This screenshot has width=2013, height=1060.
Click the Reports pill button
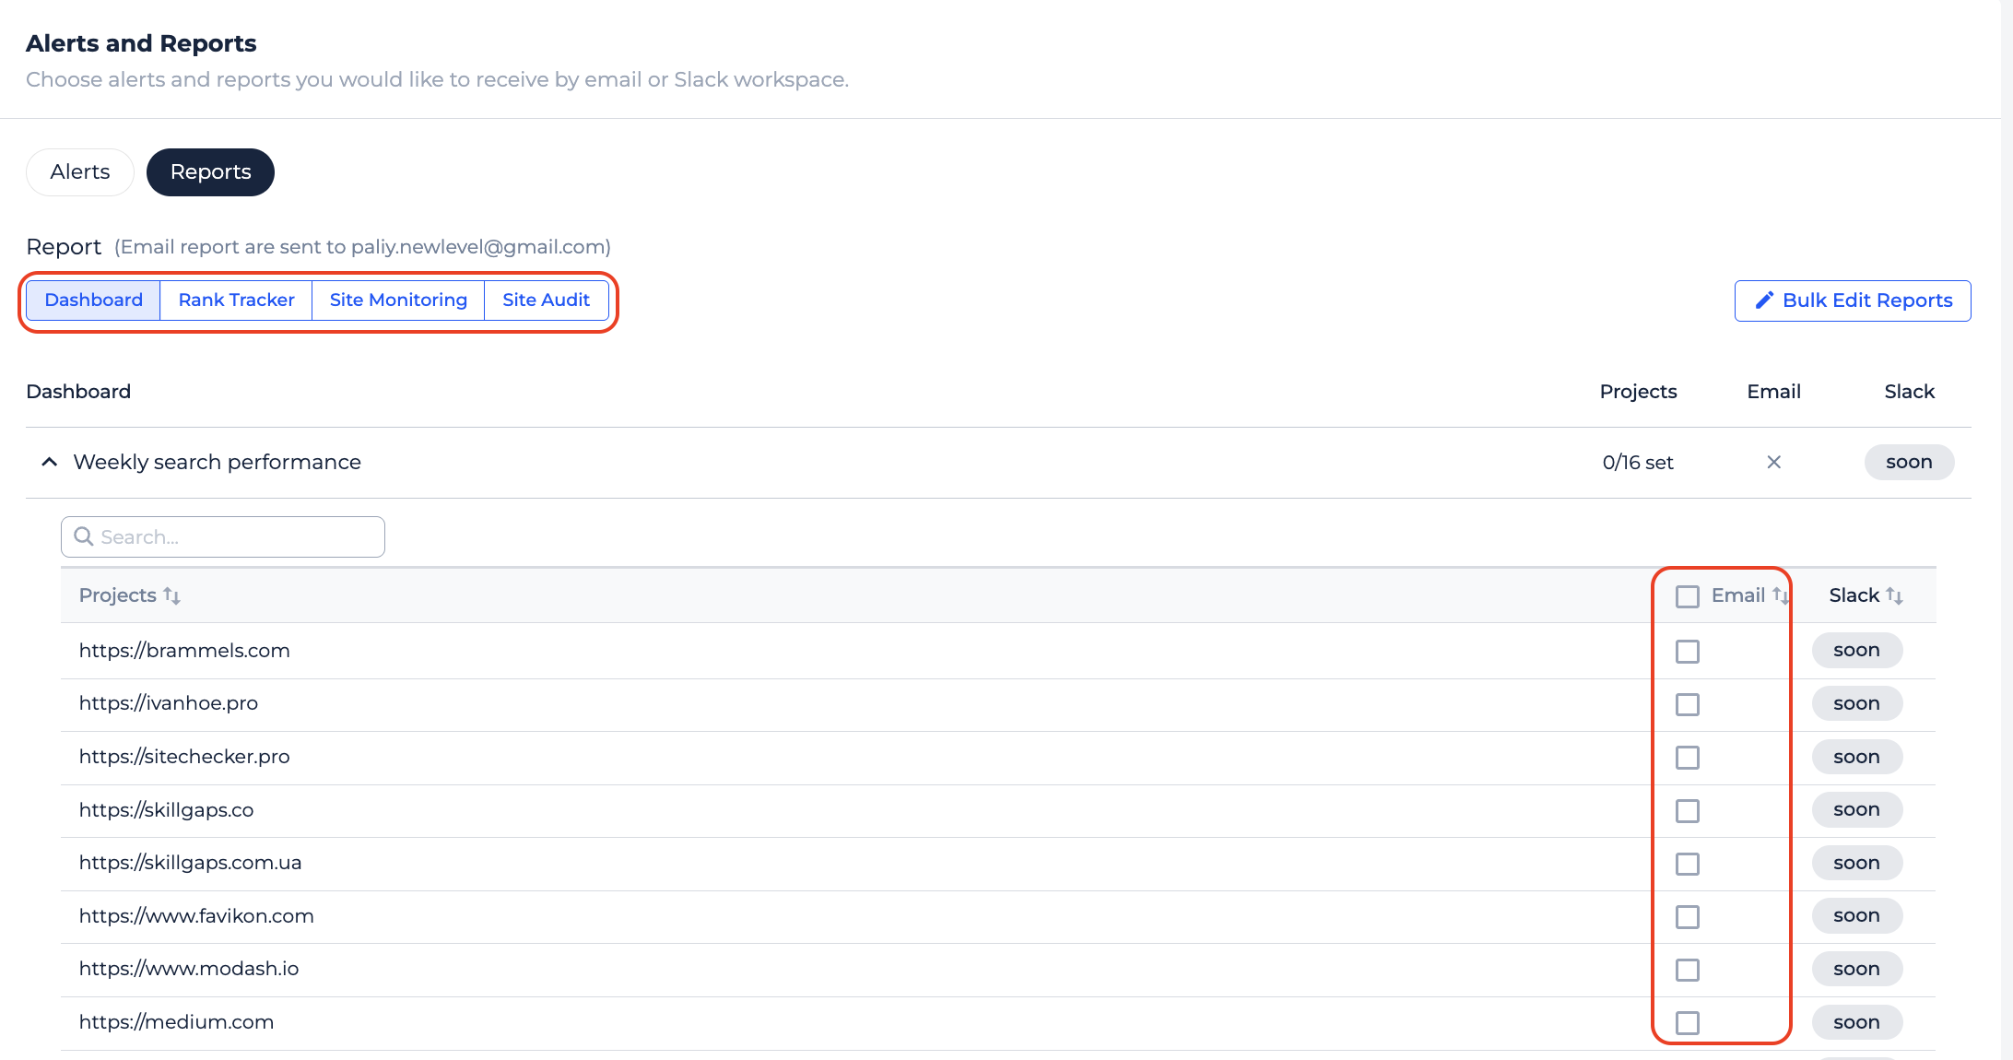[x=210, y=172]
